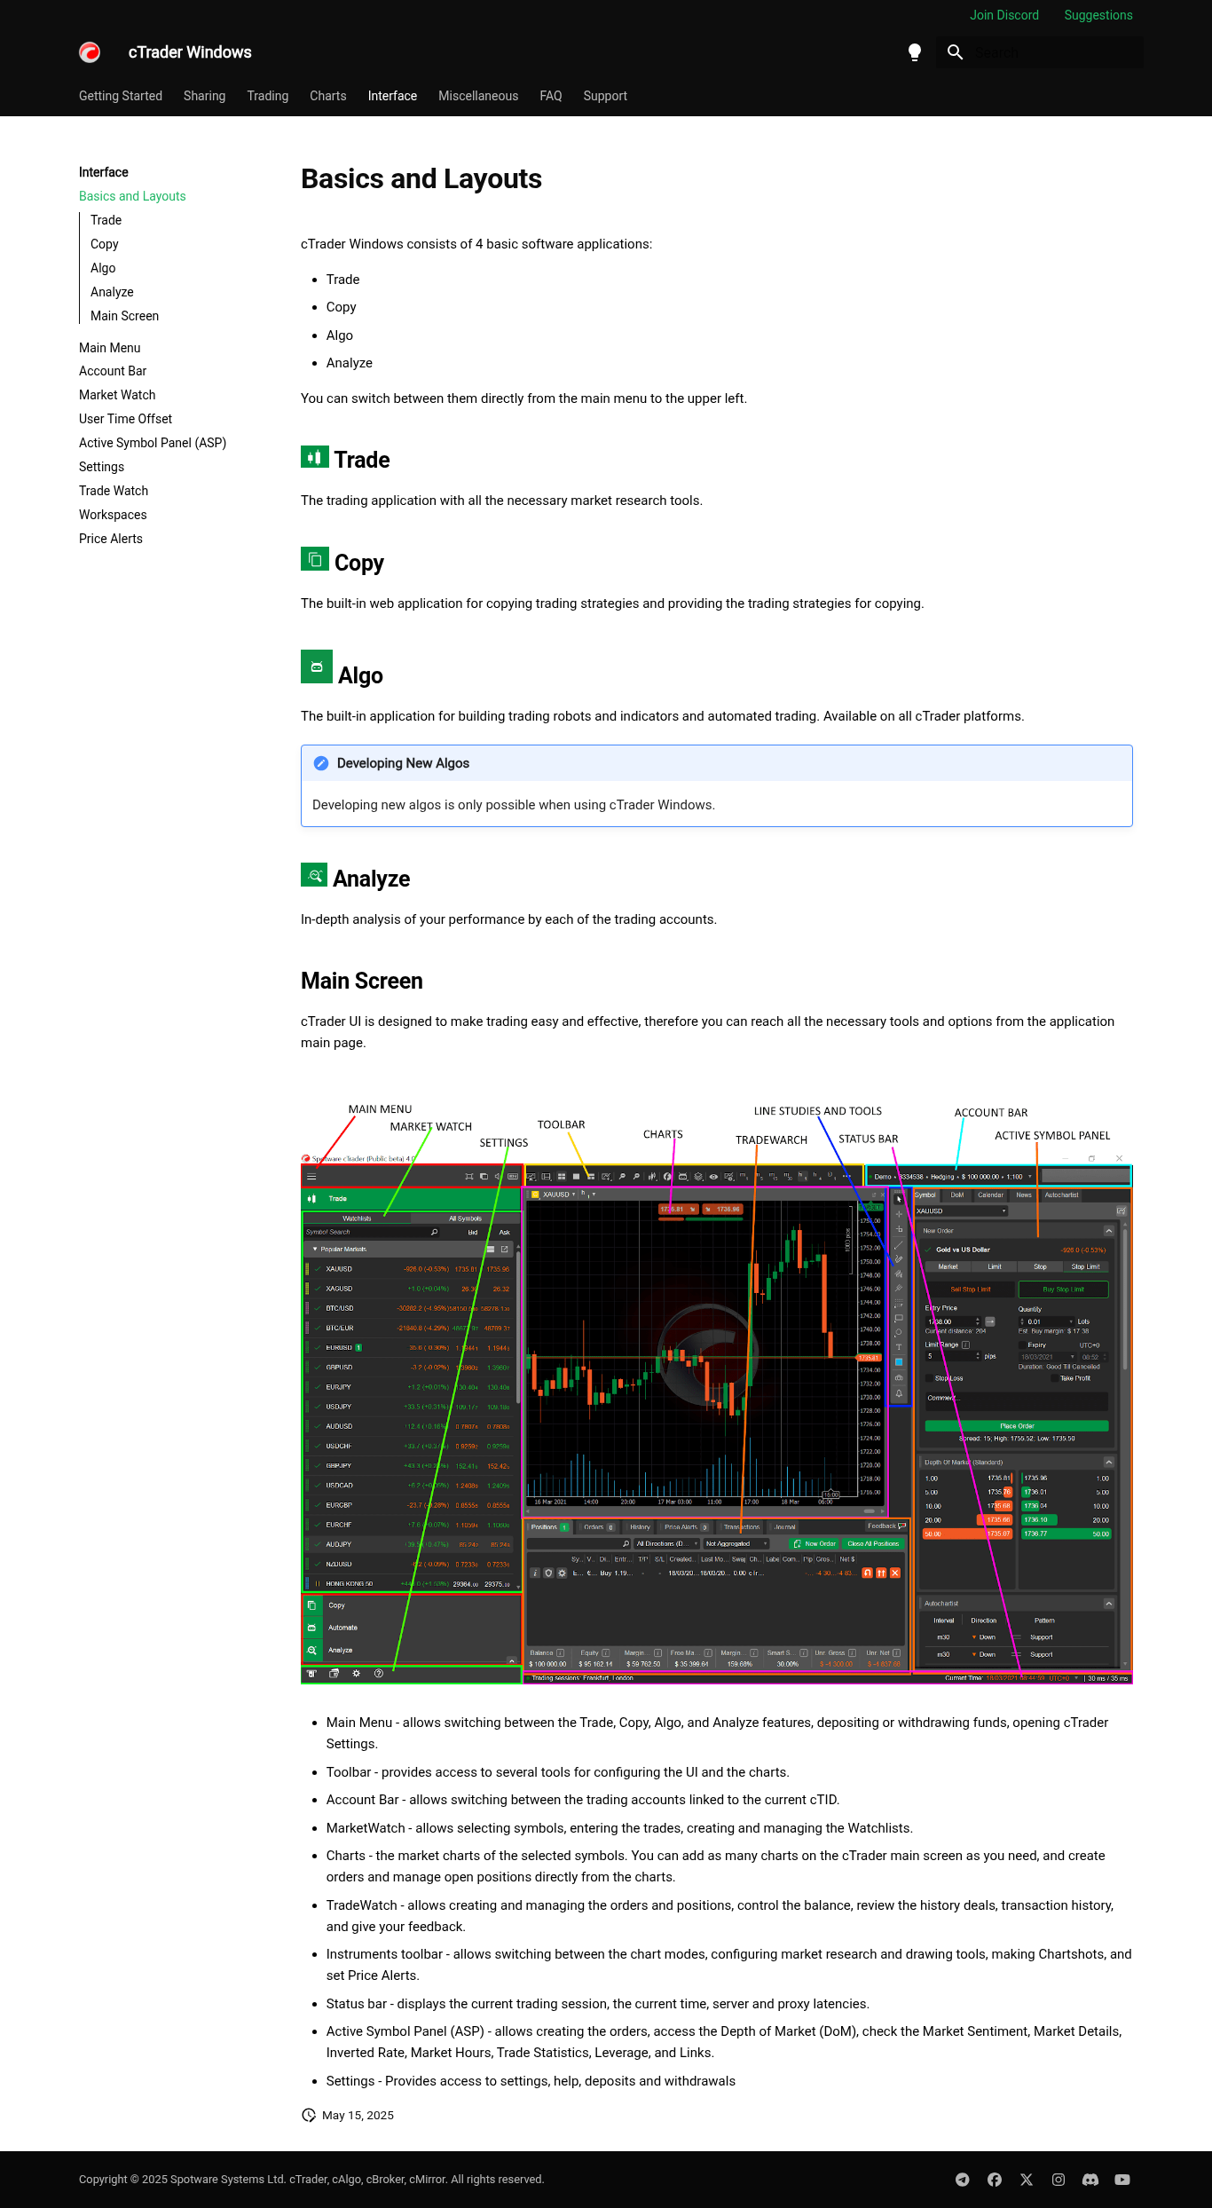Image resolution: width=1212 pixels, height=2208 pixels.
Task: Open the Support tab
Action: click(x=605, y=96)
